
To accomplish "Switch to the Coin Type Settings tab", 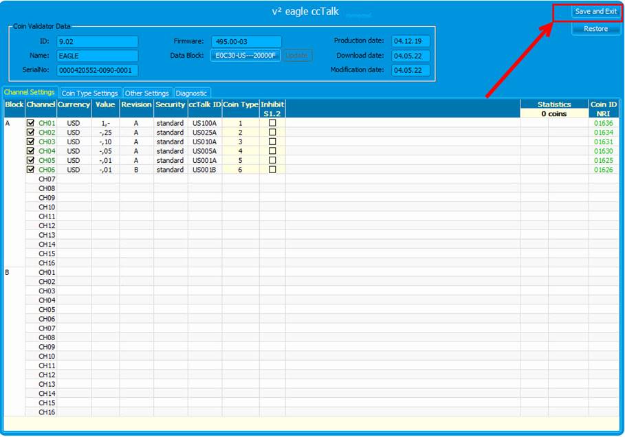I will (89, 93).
